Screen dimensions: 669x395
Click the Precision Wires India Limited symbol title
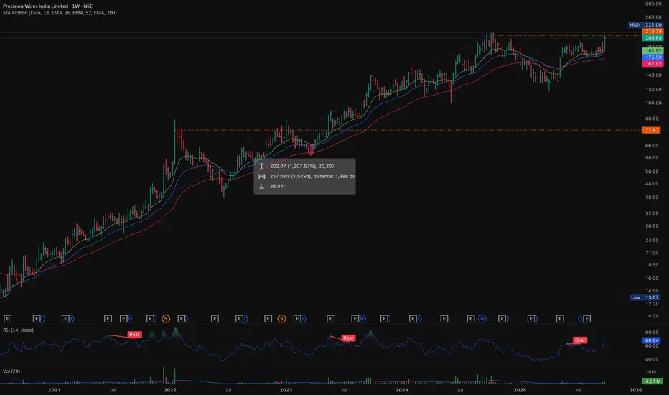45,6
